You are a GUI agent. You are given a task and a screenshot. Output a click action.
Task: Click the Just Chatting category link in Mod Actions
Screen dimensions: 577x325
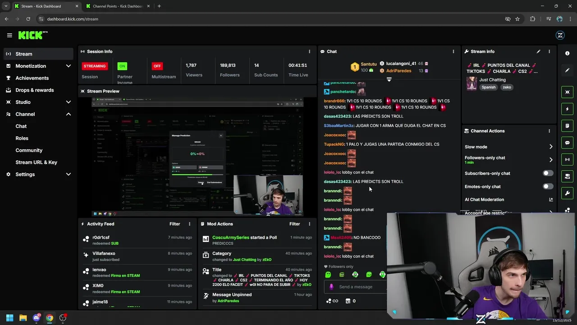[244, 260]
